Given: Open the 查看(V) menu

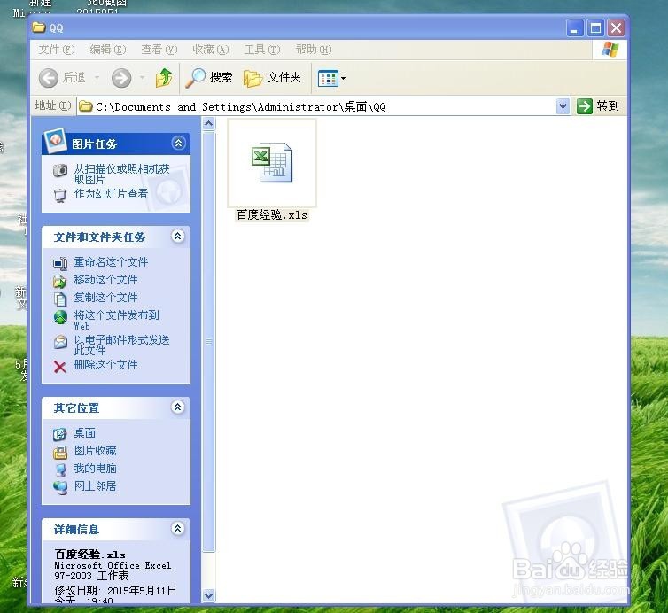Looking at the screenshot, I should (159, 50).
